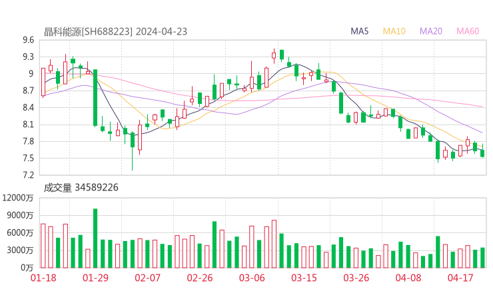Screen dimensions: 493x293
Task: Click the 9000万 volume axis label
Action: (20, 215)
